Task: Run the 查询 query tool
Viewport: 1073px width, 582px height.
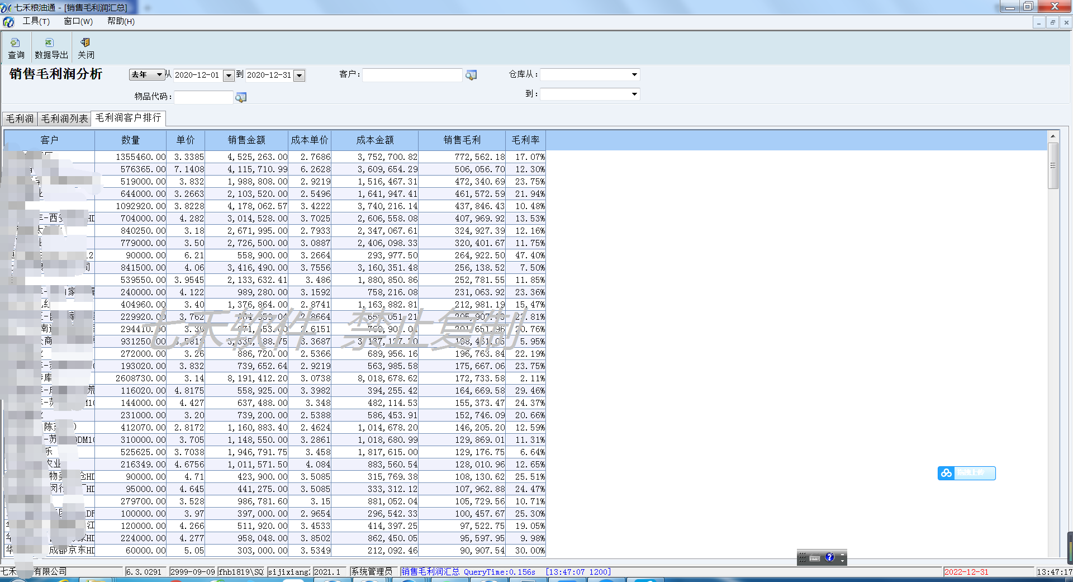Action: click(16, 48)
